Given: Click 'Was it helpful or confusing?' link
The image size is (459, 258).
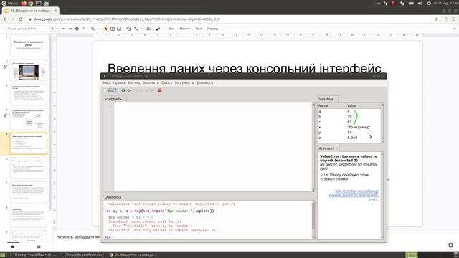Looking at the screenshot, I should coord(356,191).
